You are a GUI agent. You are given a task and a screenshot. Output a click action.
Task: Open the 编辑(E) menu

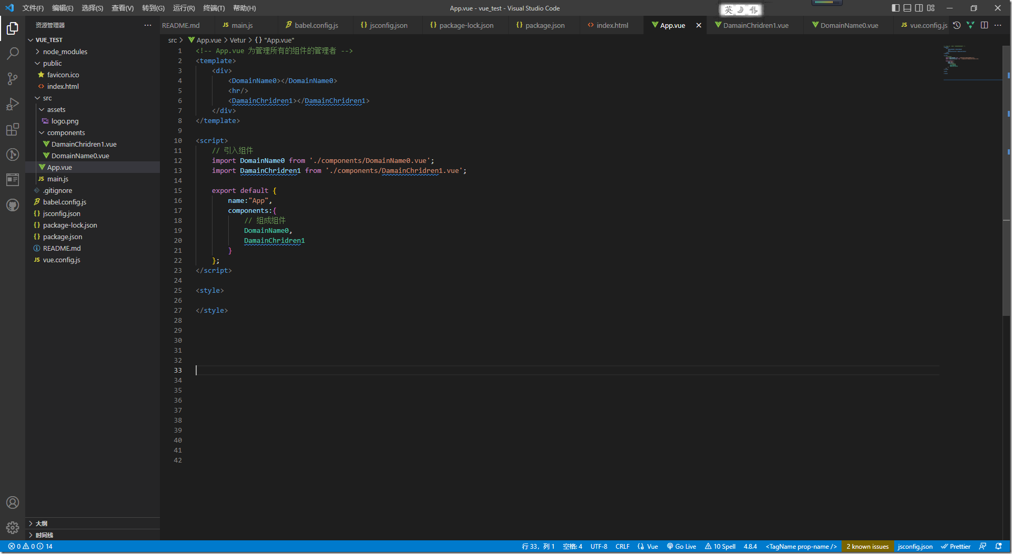(63, 8)
